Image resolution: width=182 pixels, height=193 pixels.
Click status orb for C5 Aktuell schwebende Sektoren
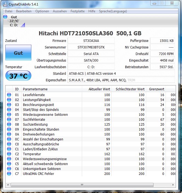[x=9, y=164]
